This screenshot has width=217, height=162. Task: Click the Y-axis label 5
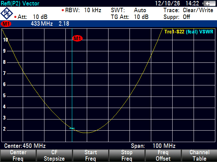point(4,96)
